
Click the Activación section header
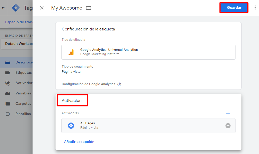(72, 101)
